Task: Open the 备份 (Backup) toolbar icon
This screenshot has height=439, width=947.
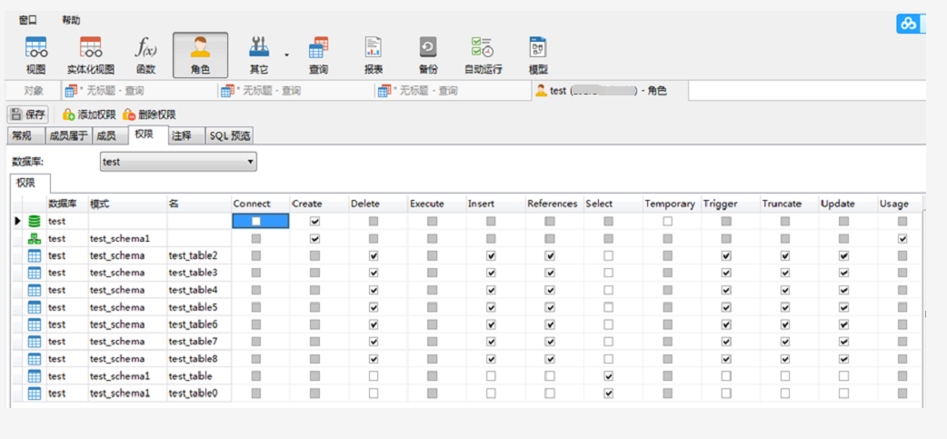Action: (428, 55)
